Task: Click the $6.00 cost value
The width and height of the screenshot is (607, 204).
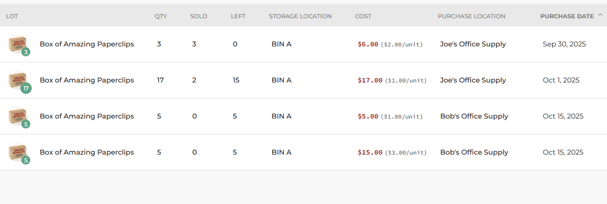Action: pyautogui.click(x=368, y=44)
